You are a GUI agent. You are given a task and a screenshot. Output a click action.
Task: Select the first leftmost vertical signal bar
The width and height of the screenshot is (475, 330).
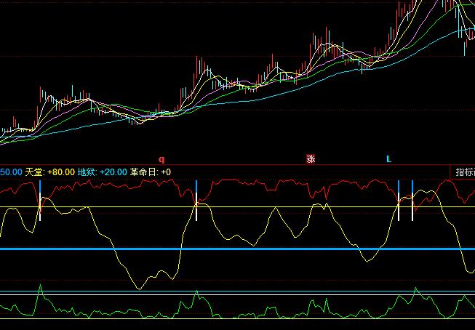click(40, 200)
